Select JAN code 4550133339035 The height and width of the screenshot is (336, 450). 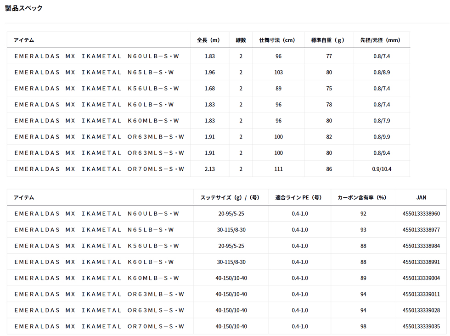422,326
